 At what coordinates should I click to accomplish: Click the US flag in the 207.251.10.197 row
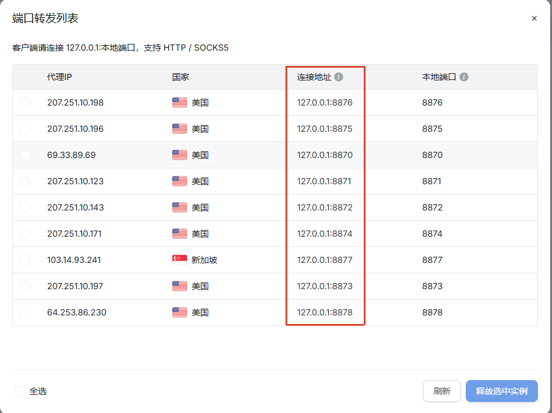click(x=180, y=286)
